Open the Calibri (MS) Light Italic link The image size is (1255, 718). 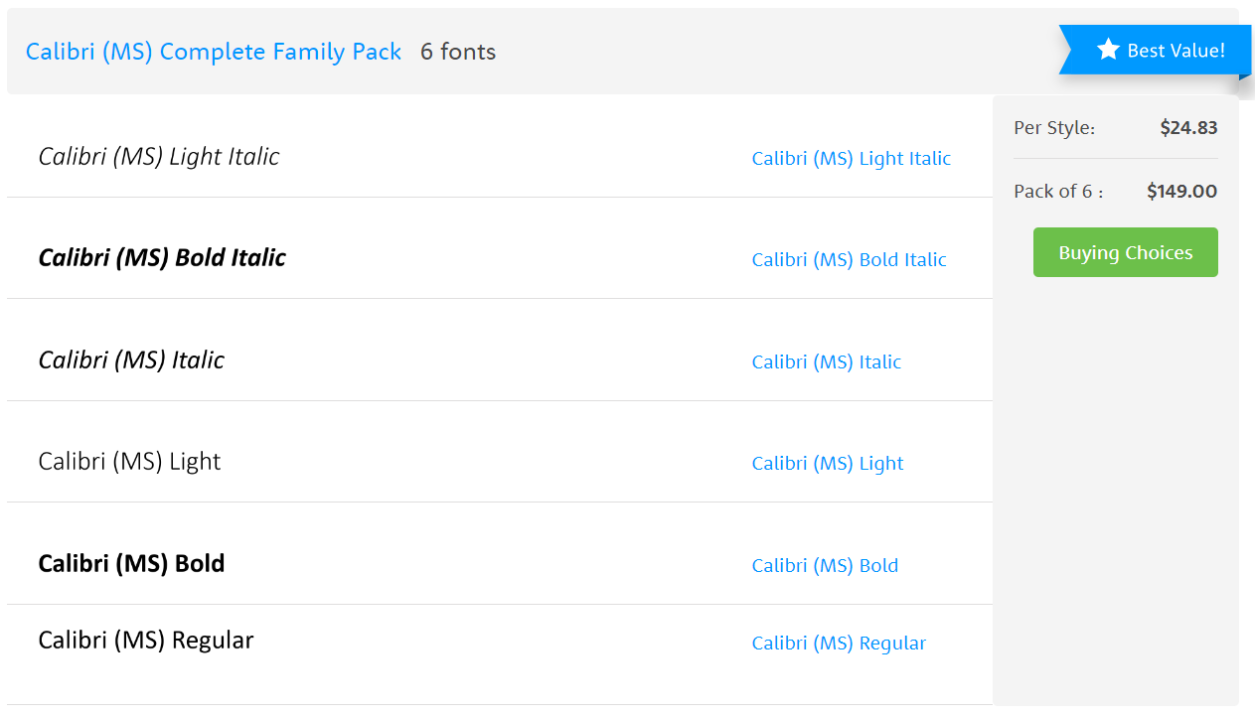point(851,158)
